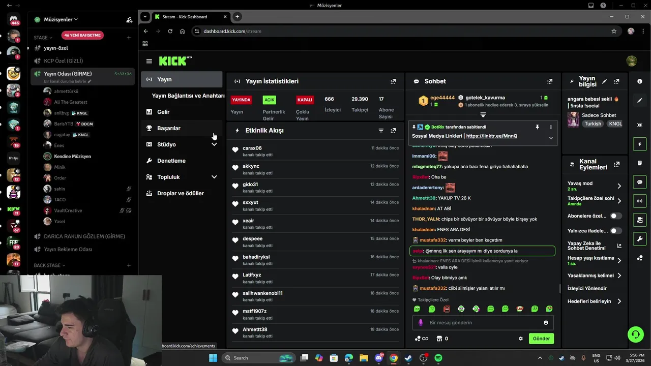This screenshot has width=651, height=366.
Task: Open a new Chrome tab
Action: tap(237, 17)
